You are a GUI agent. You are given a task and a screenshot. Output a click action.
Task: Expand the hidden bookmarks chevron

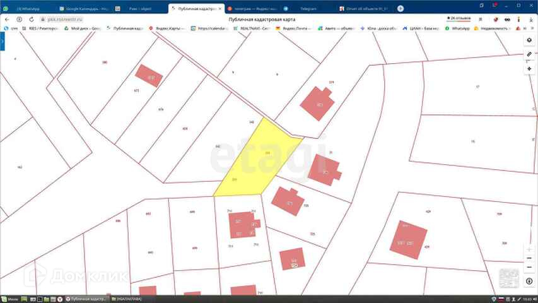(532, 28)
